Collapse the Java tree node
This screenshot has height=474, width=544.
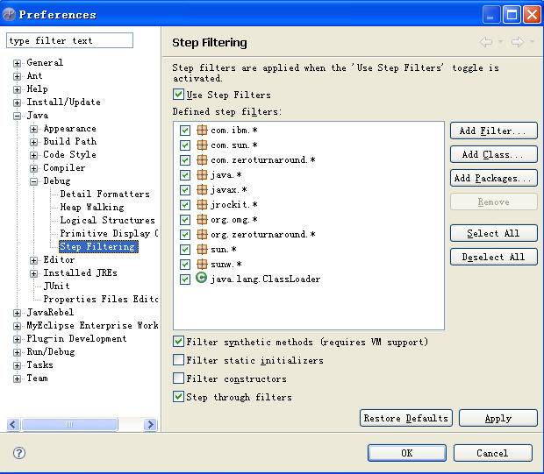click(17, 116)
